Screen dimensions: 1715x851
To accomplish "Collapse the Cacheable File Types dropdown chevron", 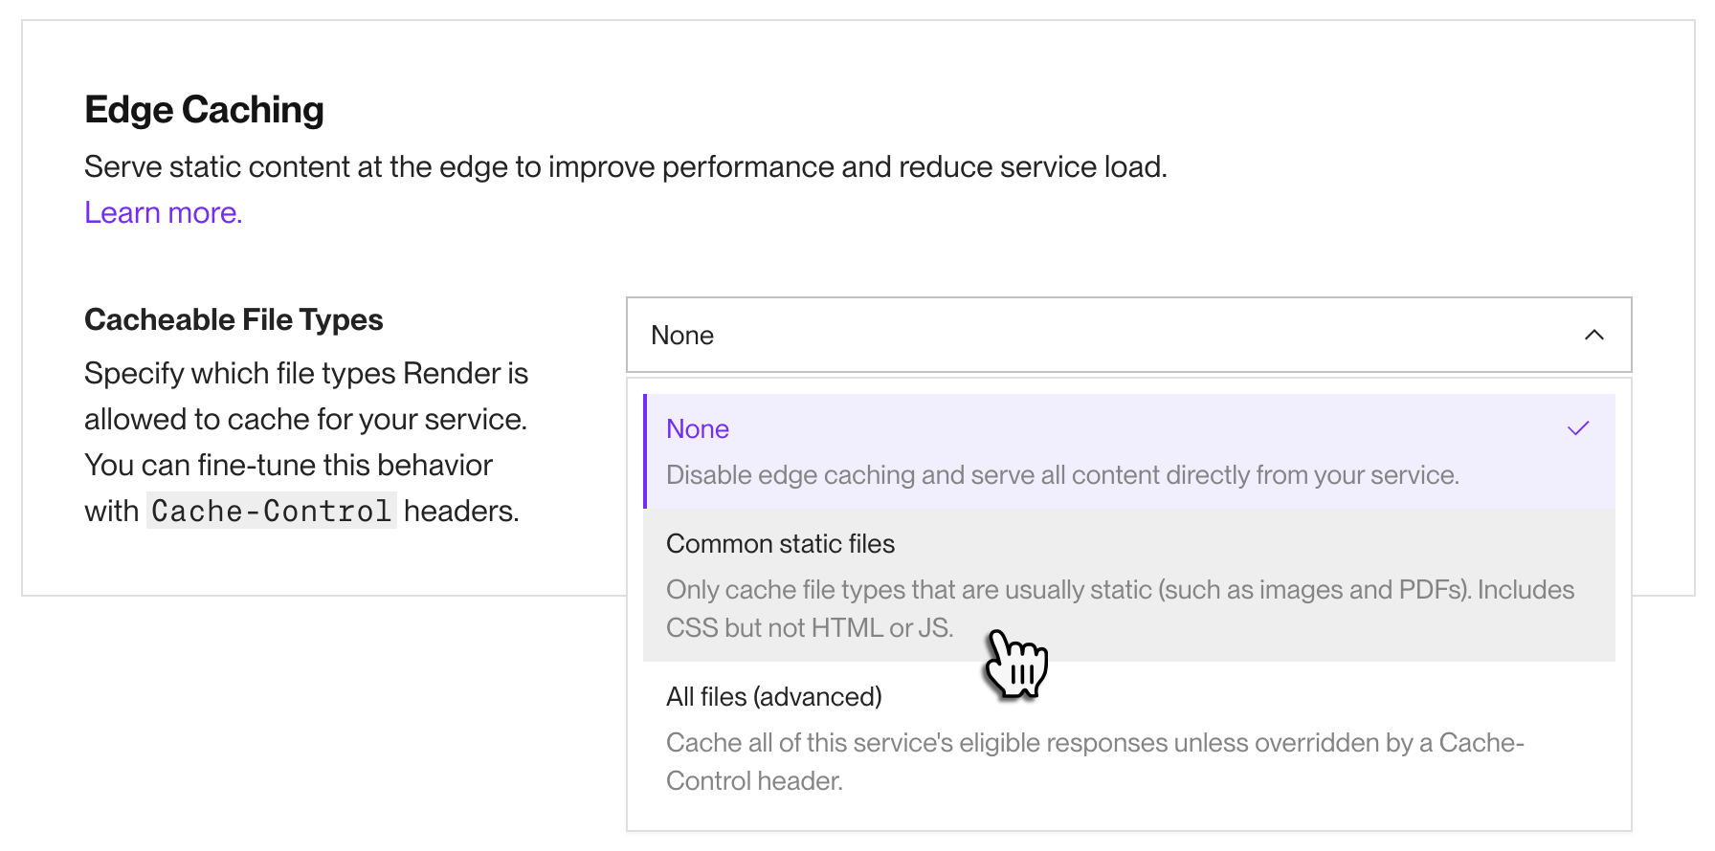I will click(x=1594, y=335).
